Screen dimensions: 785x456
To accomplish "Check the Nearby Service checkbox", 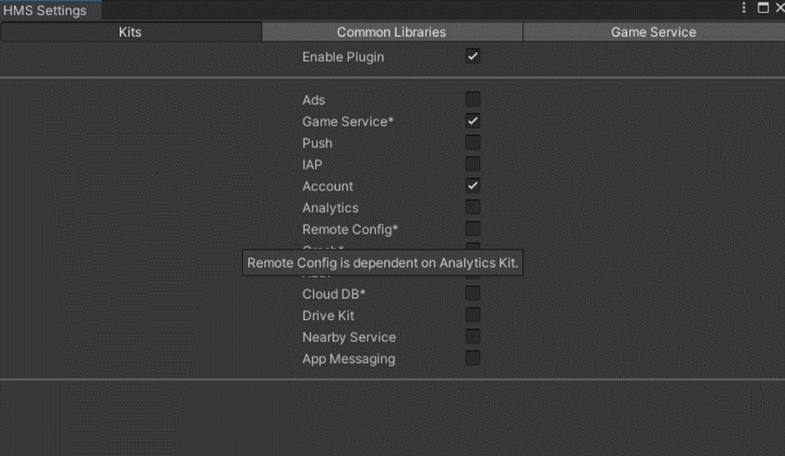I will [473, 337].
